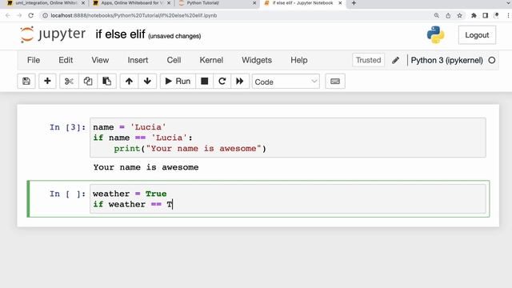
Task: Switch to the Python Tutorial/ browser tab
Action: pyautogui.click(x=215, y=3)
